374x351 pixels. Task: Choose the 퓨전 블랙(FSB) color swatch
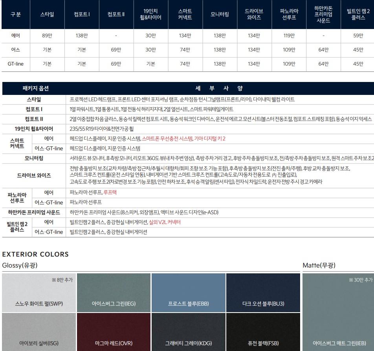tap(263, 332)
